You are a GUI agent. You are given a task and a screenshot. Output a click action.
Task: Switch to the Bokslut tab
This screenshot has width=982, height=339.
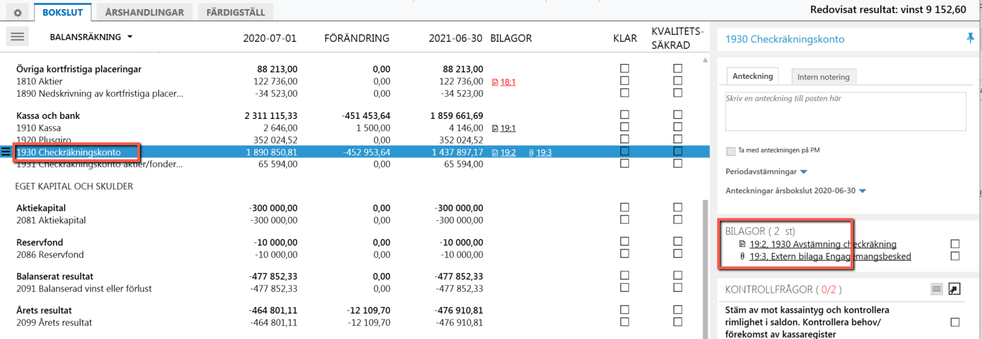63,12
